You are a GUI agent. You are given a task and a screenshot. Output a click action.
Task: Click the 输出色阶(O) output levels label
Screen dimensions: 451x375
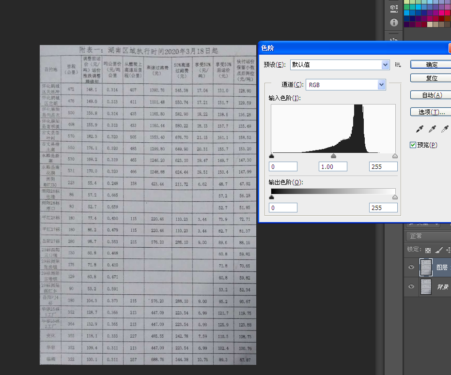click(286, 182)
